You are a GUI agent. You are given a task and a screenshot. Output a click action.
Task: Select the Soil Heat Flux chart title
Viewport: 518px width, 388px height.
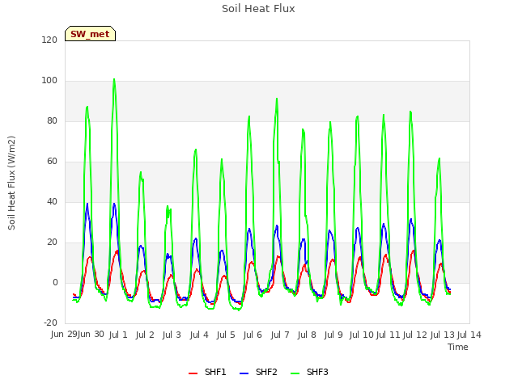[x=258, y=9]
